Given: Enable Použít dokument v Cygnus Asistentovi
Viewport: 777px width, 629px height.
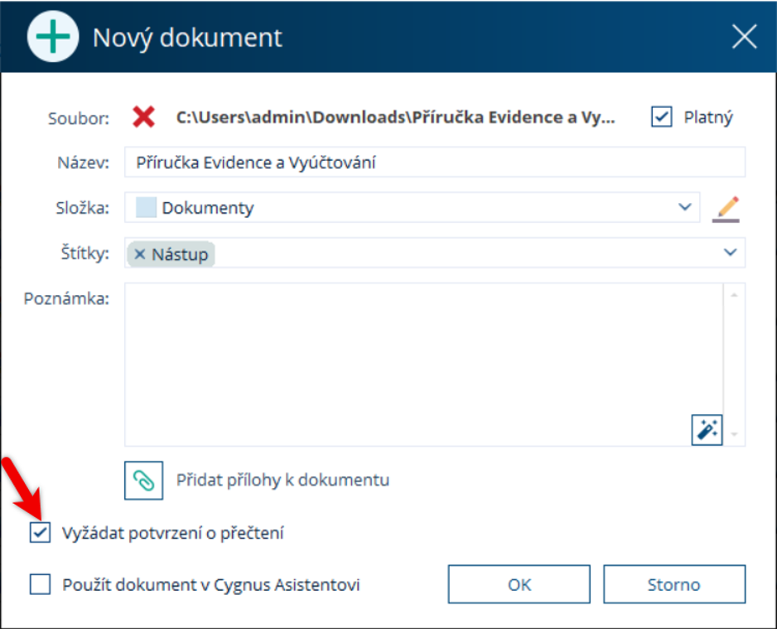Looking at the screenshot, I should coord(40,584).
